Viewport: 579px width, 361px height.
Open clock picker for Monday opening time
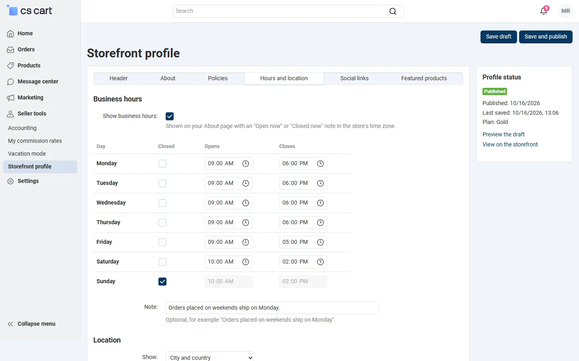click(x=246, y=164)
